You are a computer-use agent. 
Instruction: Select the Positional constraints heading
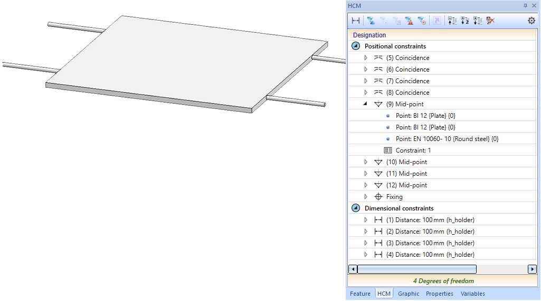point(395,46)
